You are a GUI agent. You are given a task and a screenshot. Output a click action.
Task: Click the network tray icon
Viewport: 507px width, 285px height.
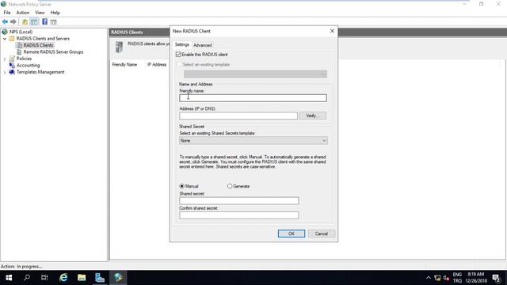coord(437,278)
